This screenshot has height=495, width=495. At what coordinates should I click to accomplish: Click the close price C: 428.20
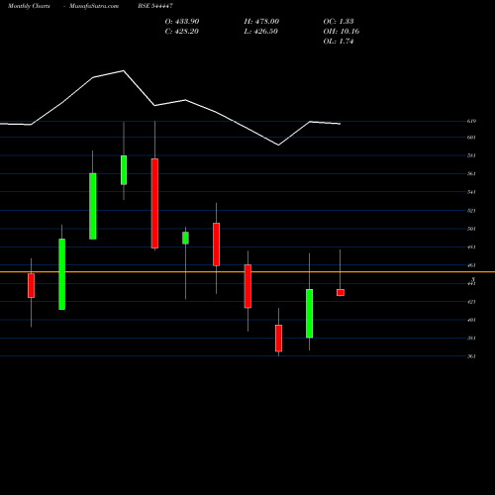coord(182,31)
